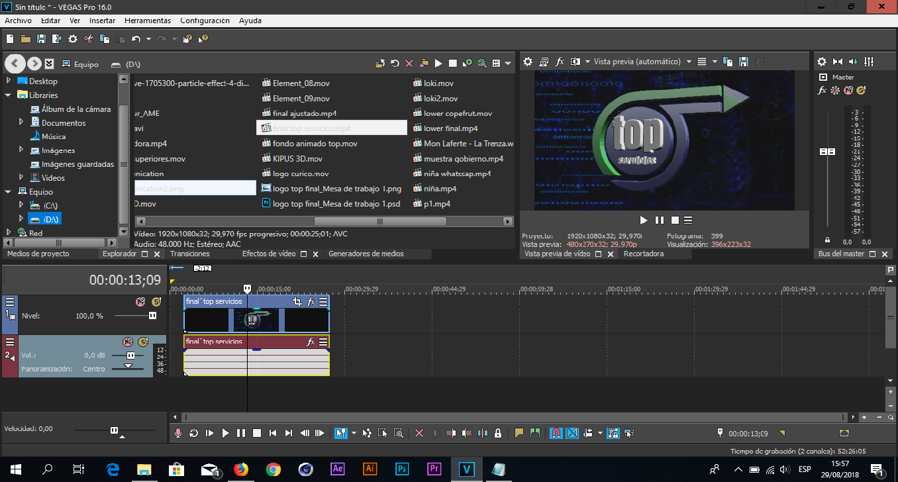The width and height of the screenshot is (898, 482).
Task: Delete selected file with red X in Explorer
Action: (x=409, y=64)
